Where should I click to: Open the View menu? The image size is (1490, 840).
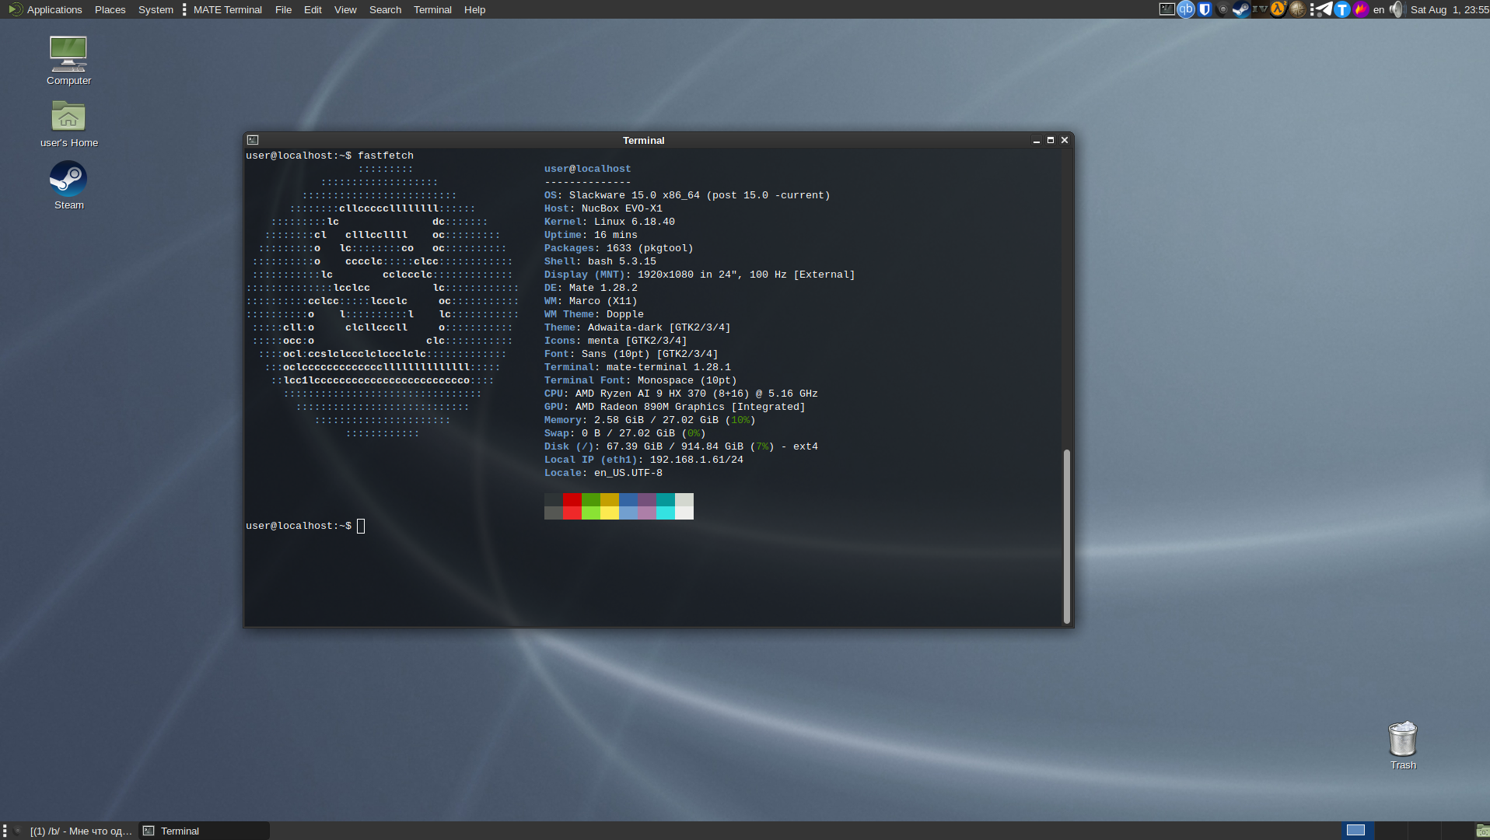(x=345, y=9)
